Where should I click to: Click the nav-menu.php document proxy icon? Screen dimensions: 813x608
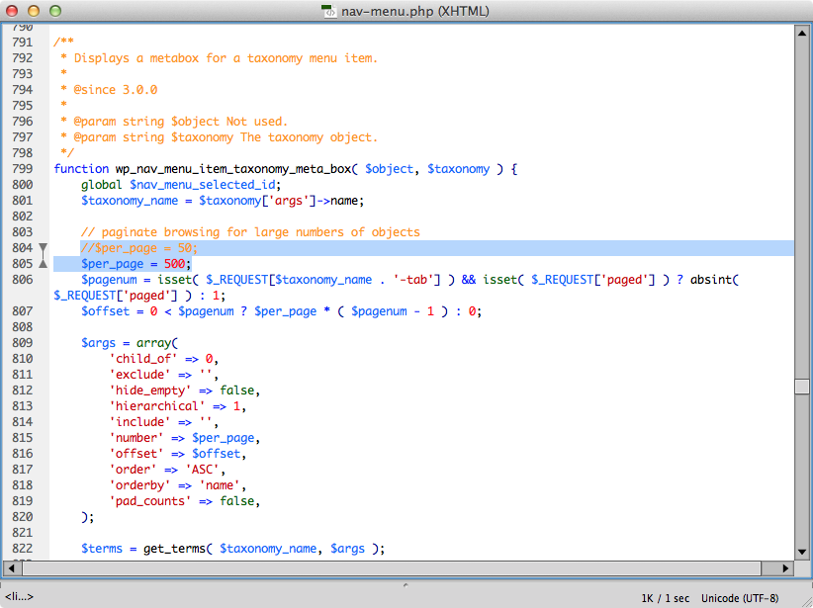328,11
